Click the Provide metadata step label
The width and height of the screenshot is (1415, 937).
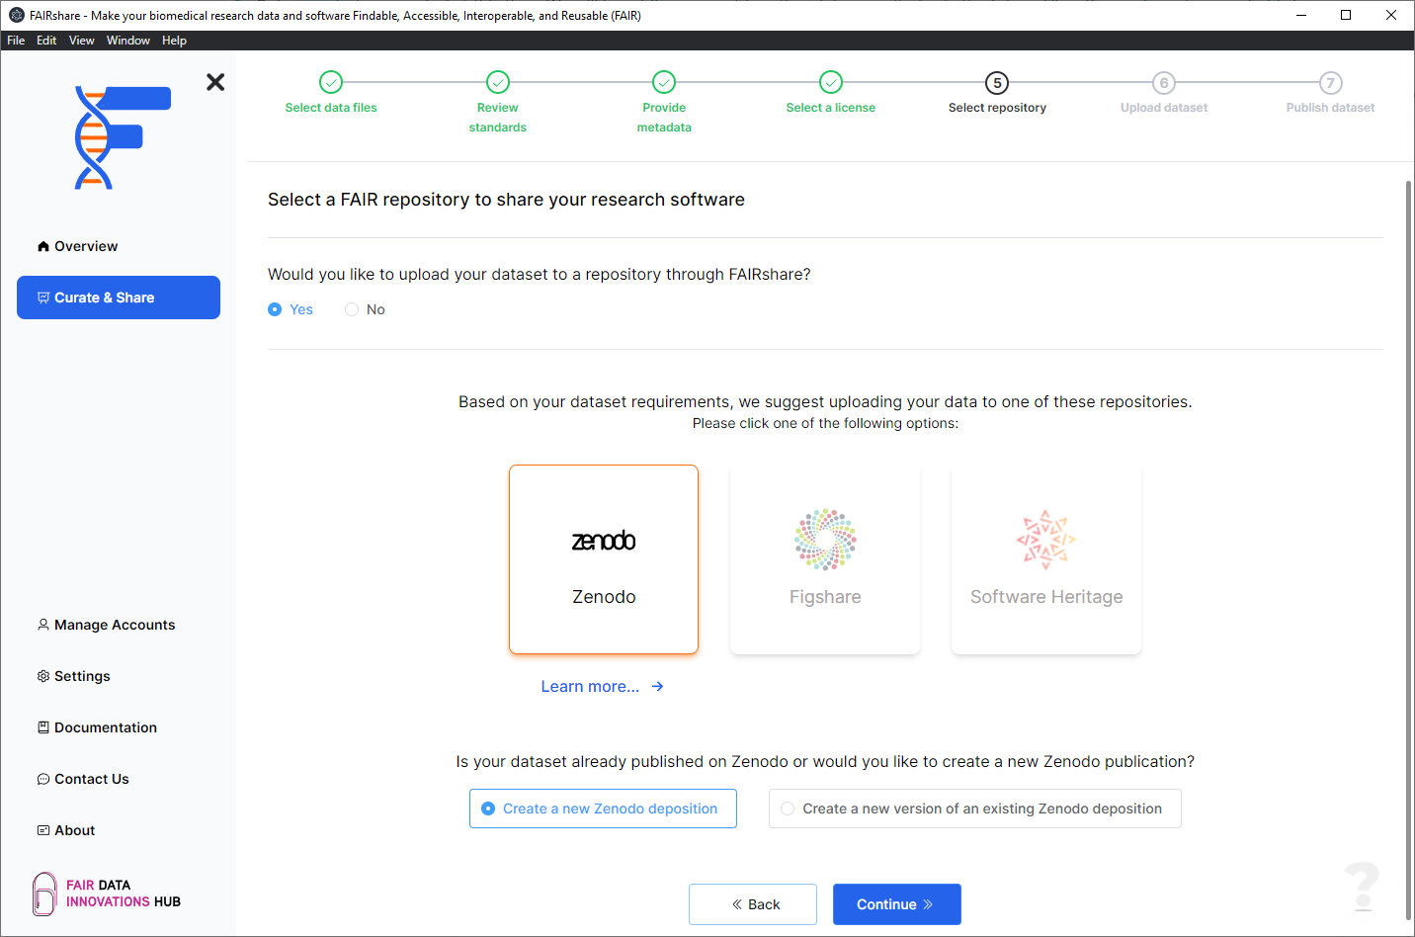click(664, 118)
